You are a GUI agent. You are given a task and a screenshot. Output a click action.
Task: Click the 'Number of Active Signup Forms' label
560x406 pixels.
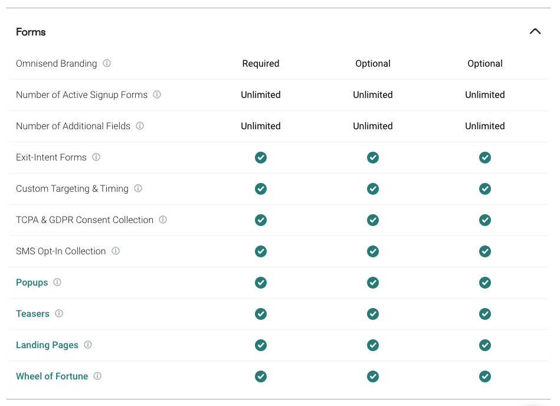click(82, 94)
